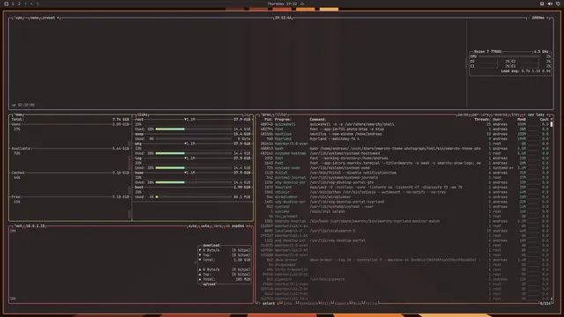Click the Threads: column header
564x317 pixels.
(x=482, y=120)
